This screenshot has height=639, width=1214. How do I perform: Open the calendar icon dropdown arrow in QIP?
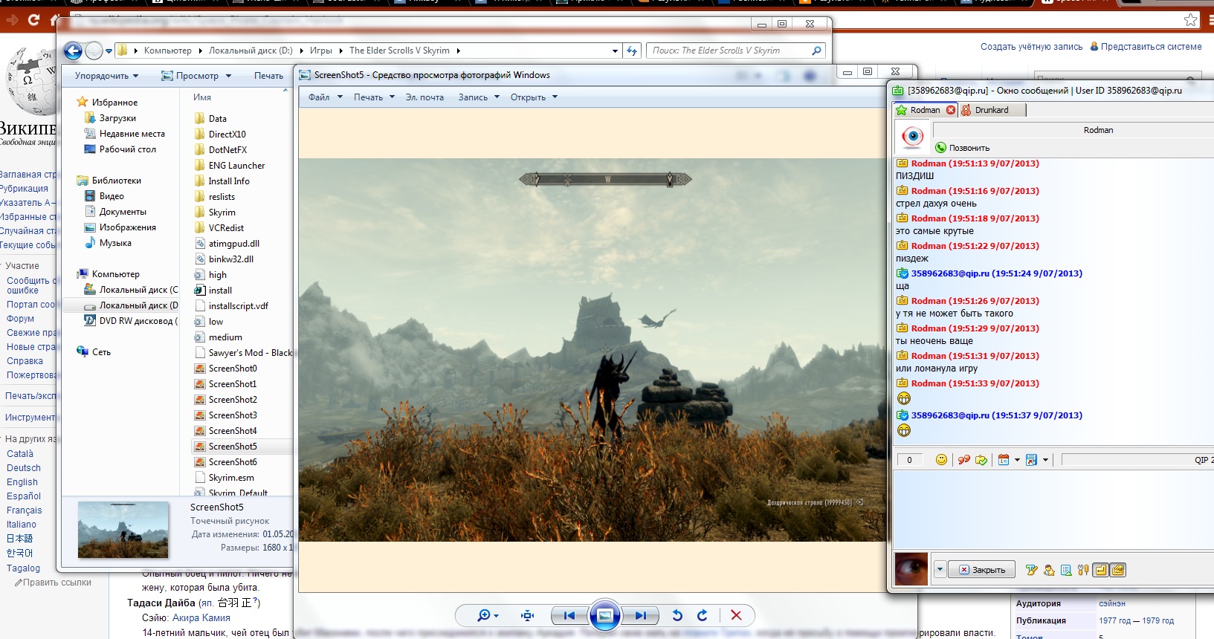pyautogui.click(x=1017, y=460)
